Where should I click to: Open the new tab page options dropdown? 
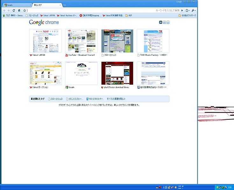point(168,22)
